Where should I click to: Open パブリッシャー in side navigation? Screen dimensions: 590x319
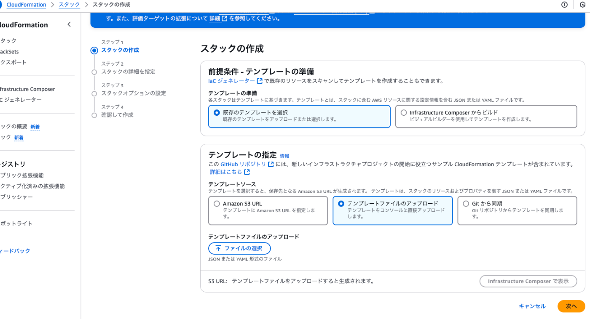(16, 197)
